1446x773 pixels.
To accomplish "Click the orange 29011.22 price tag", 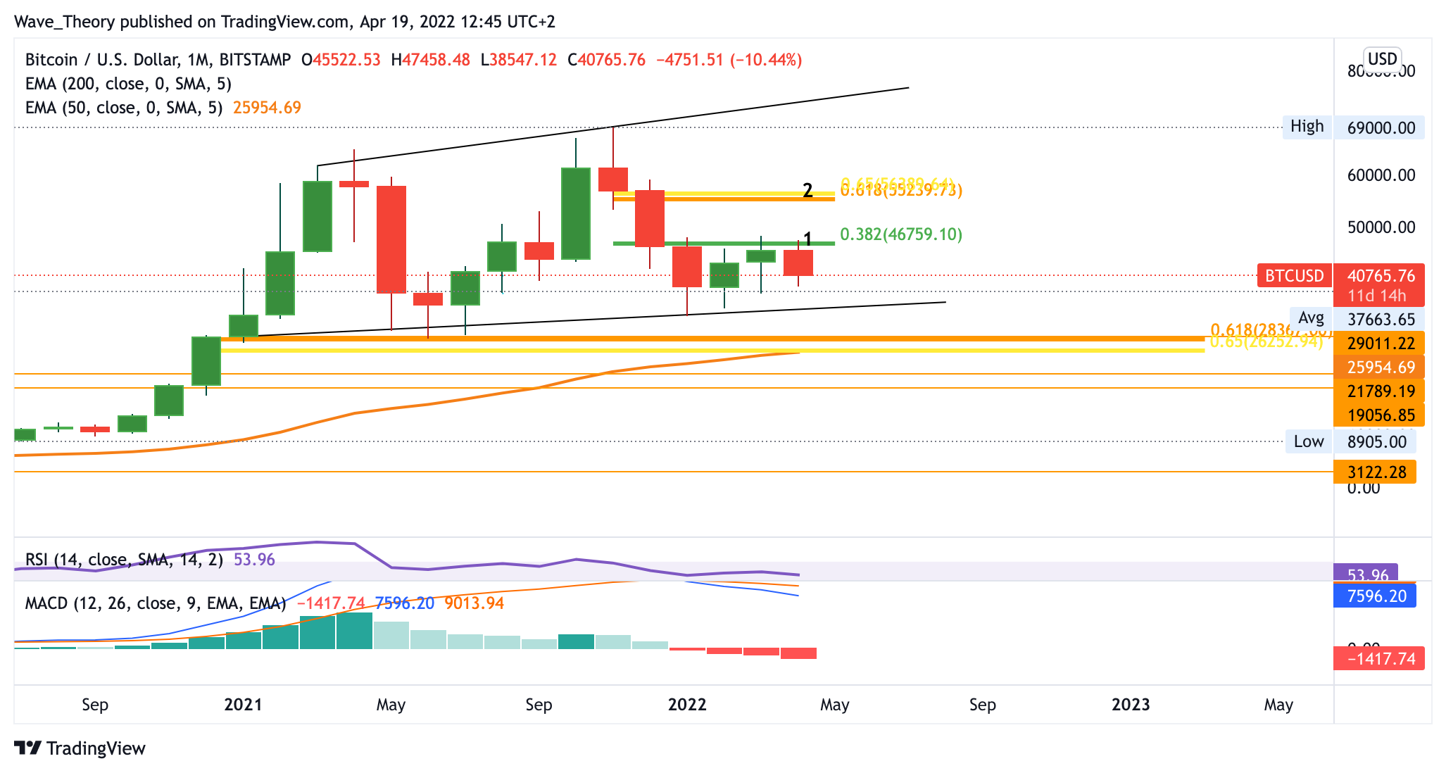I will pos(1380,344).
